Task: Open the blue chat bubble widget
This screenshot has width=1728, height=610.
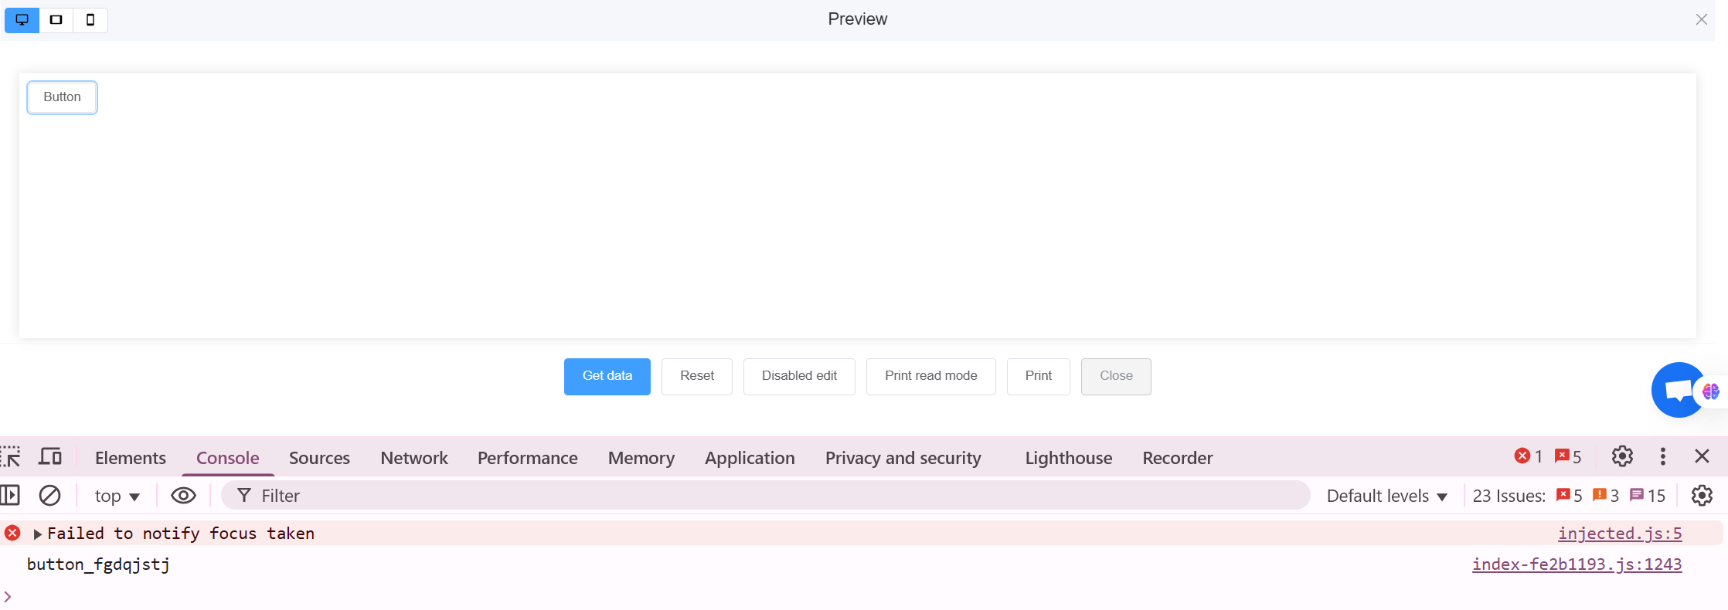Action: [x=1677, y=391]
